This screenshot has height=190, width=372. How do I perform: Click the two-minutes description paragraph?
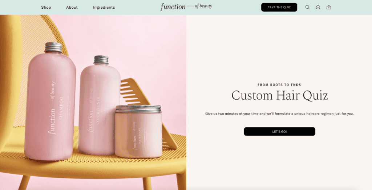279,114
